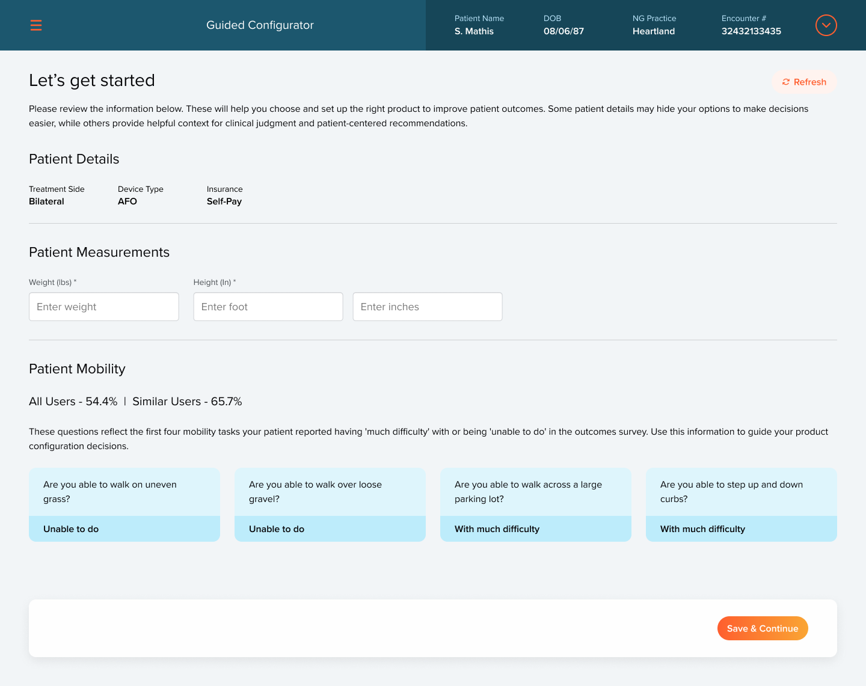This screenshot has width=866, height=686.
Task: Click the Patient Mobility heading
Action: pyautogui.click(x=77, y=369)
